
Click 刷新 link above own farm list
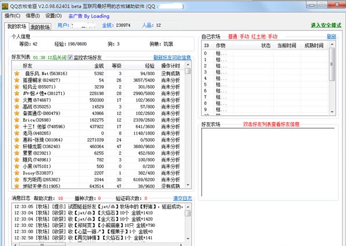[x=331, y=36]
